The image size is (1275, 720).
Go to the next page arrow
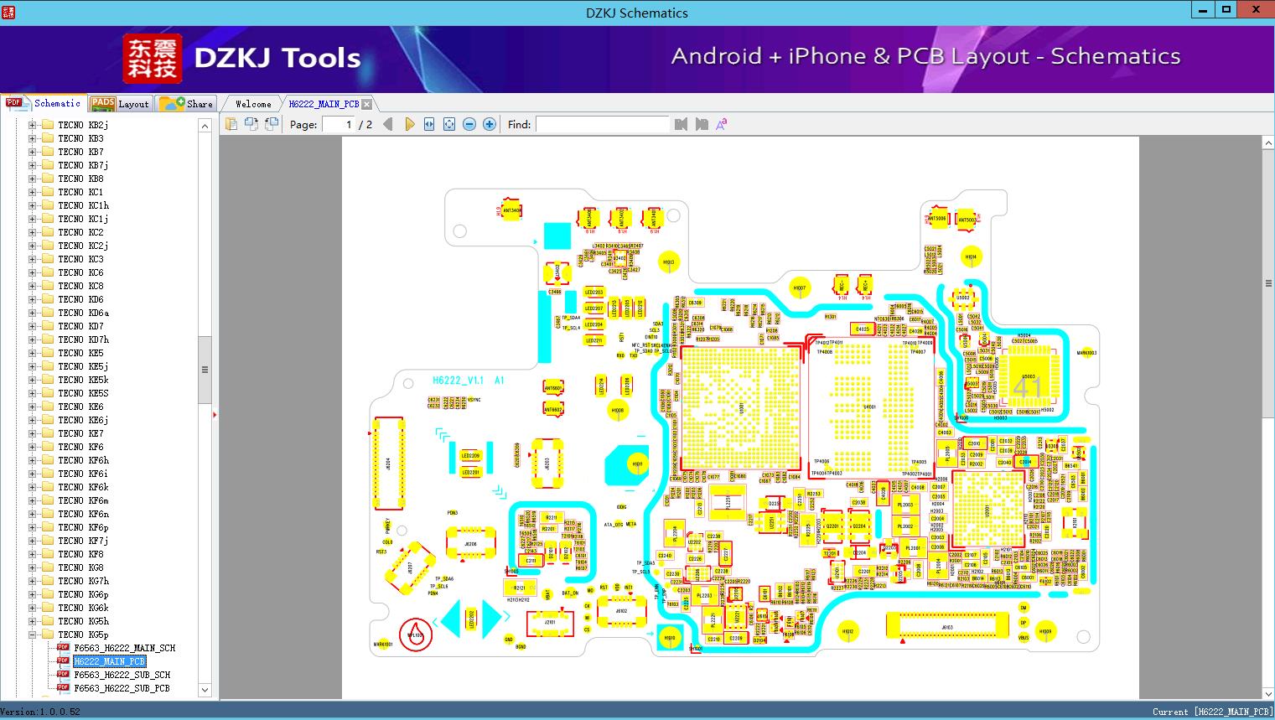pos(409,124)
